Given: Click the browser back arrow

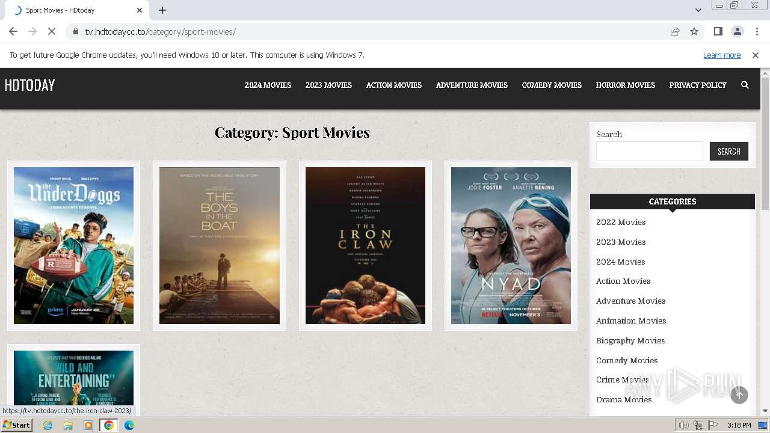Looking at the screenshot, I should (x=13, y=31).
